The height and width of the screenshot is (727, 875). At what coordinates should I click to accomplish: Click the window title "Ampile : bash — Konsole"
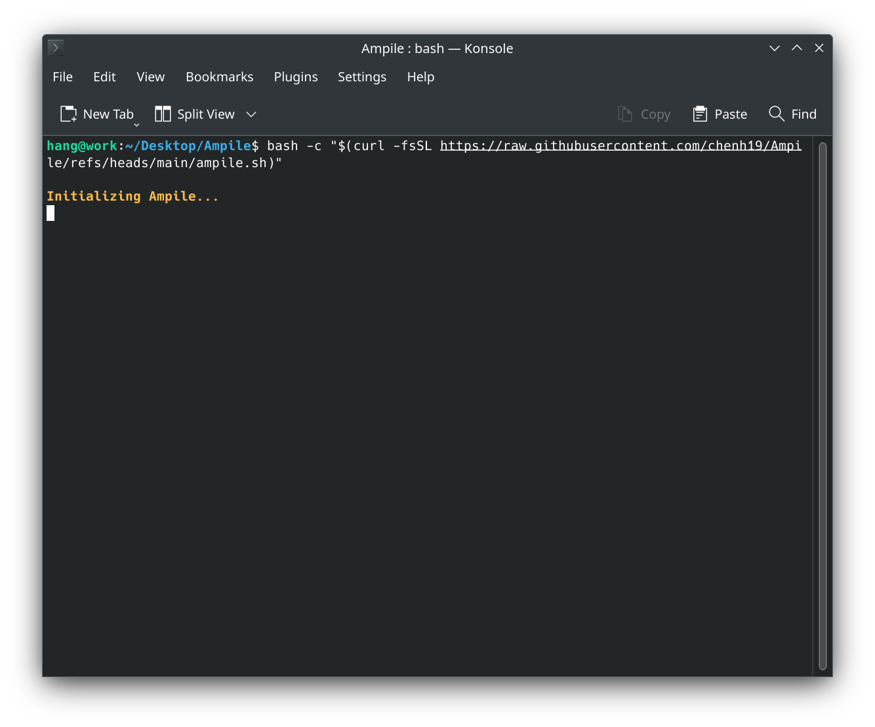tap(437, 49)
